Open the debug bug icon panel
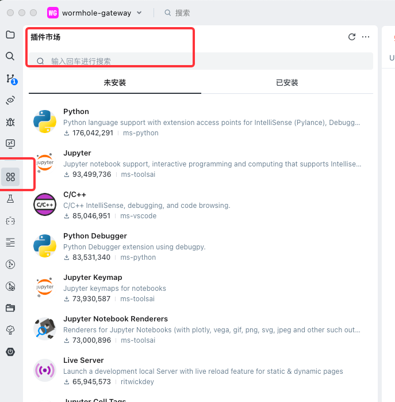This screenshot has width=395, height=402. point(10,122)
